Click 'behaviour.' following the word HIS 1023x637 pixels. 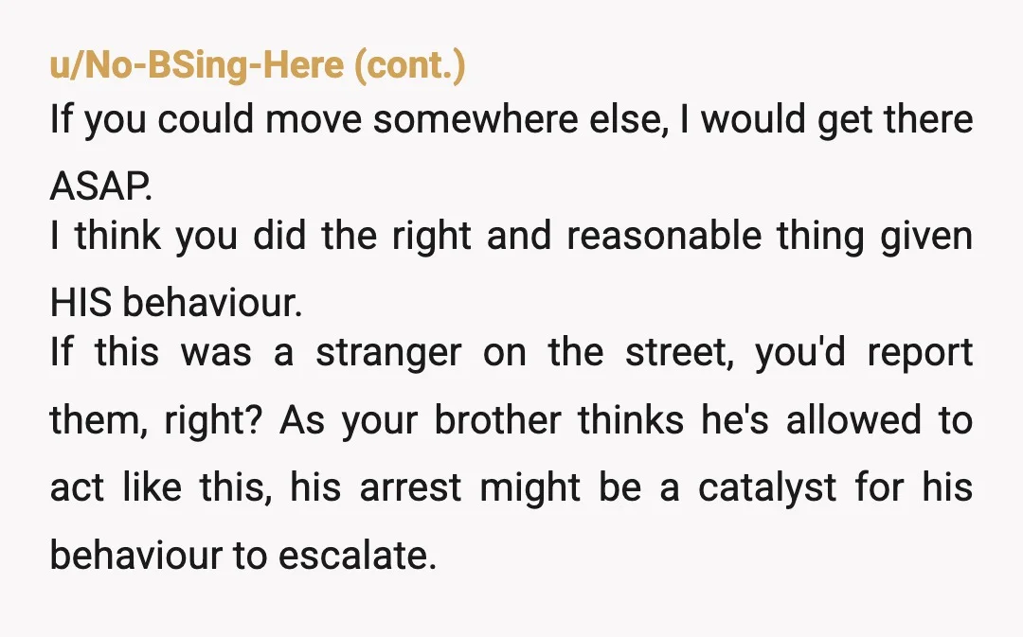[213, 303]
